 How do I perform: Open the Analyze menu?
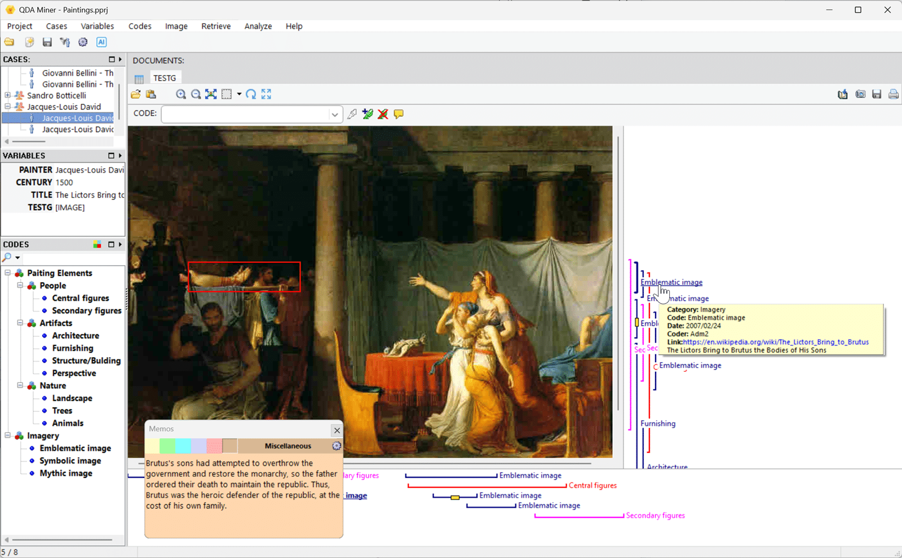(x=258, y=27)
